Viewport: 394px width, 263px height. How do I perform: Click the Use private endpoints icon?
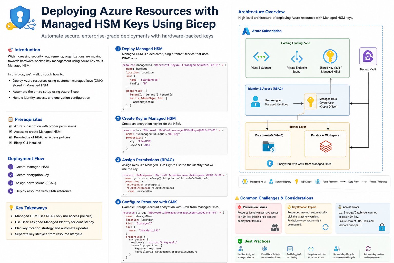pos(311,249)
